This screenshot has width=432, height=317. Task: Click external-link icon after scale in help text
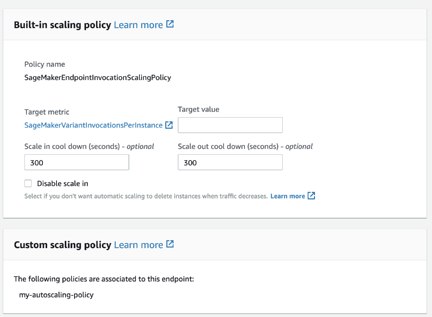coord(311,196)
